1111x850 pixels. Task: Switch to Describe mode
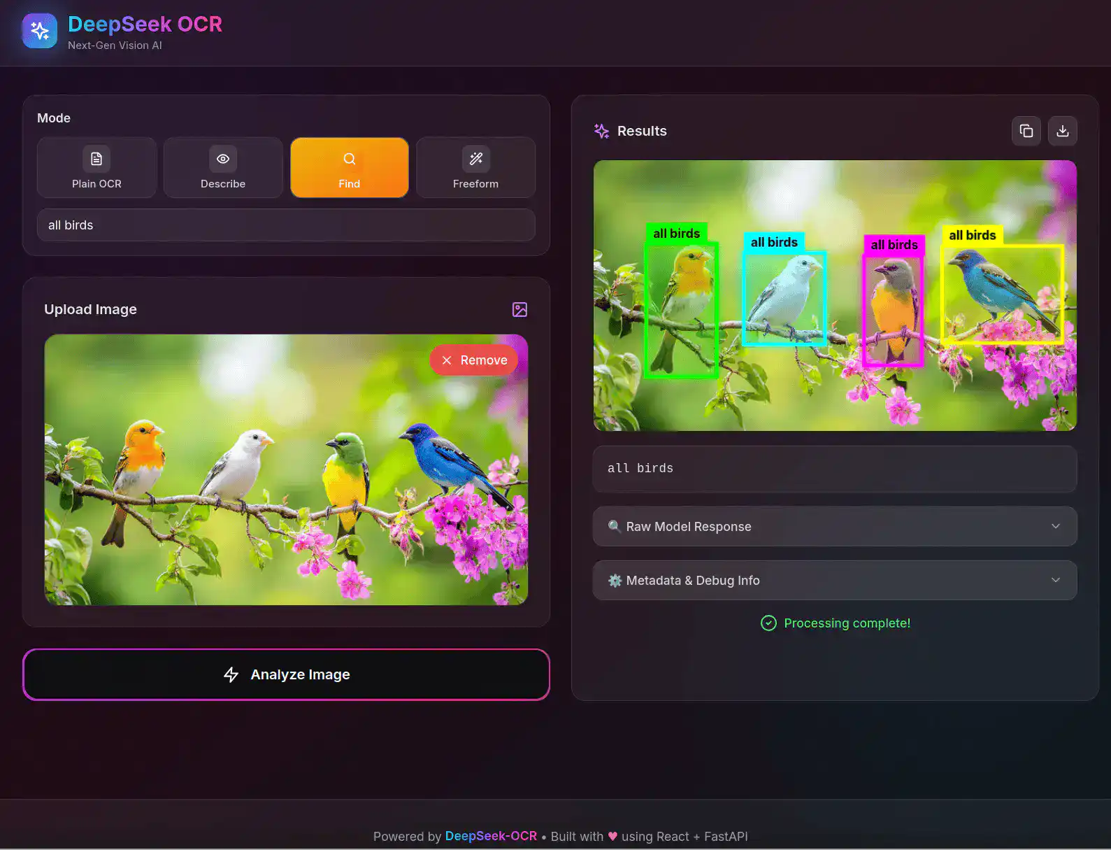[x=223, y=168]
